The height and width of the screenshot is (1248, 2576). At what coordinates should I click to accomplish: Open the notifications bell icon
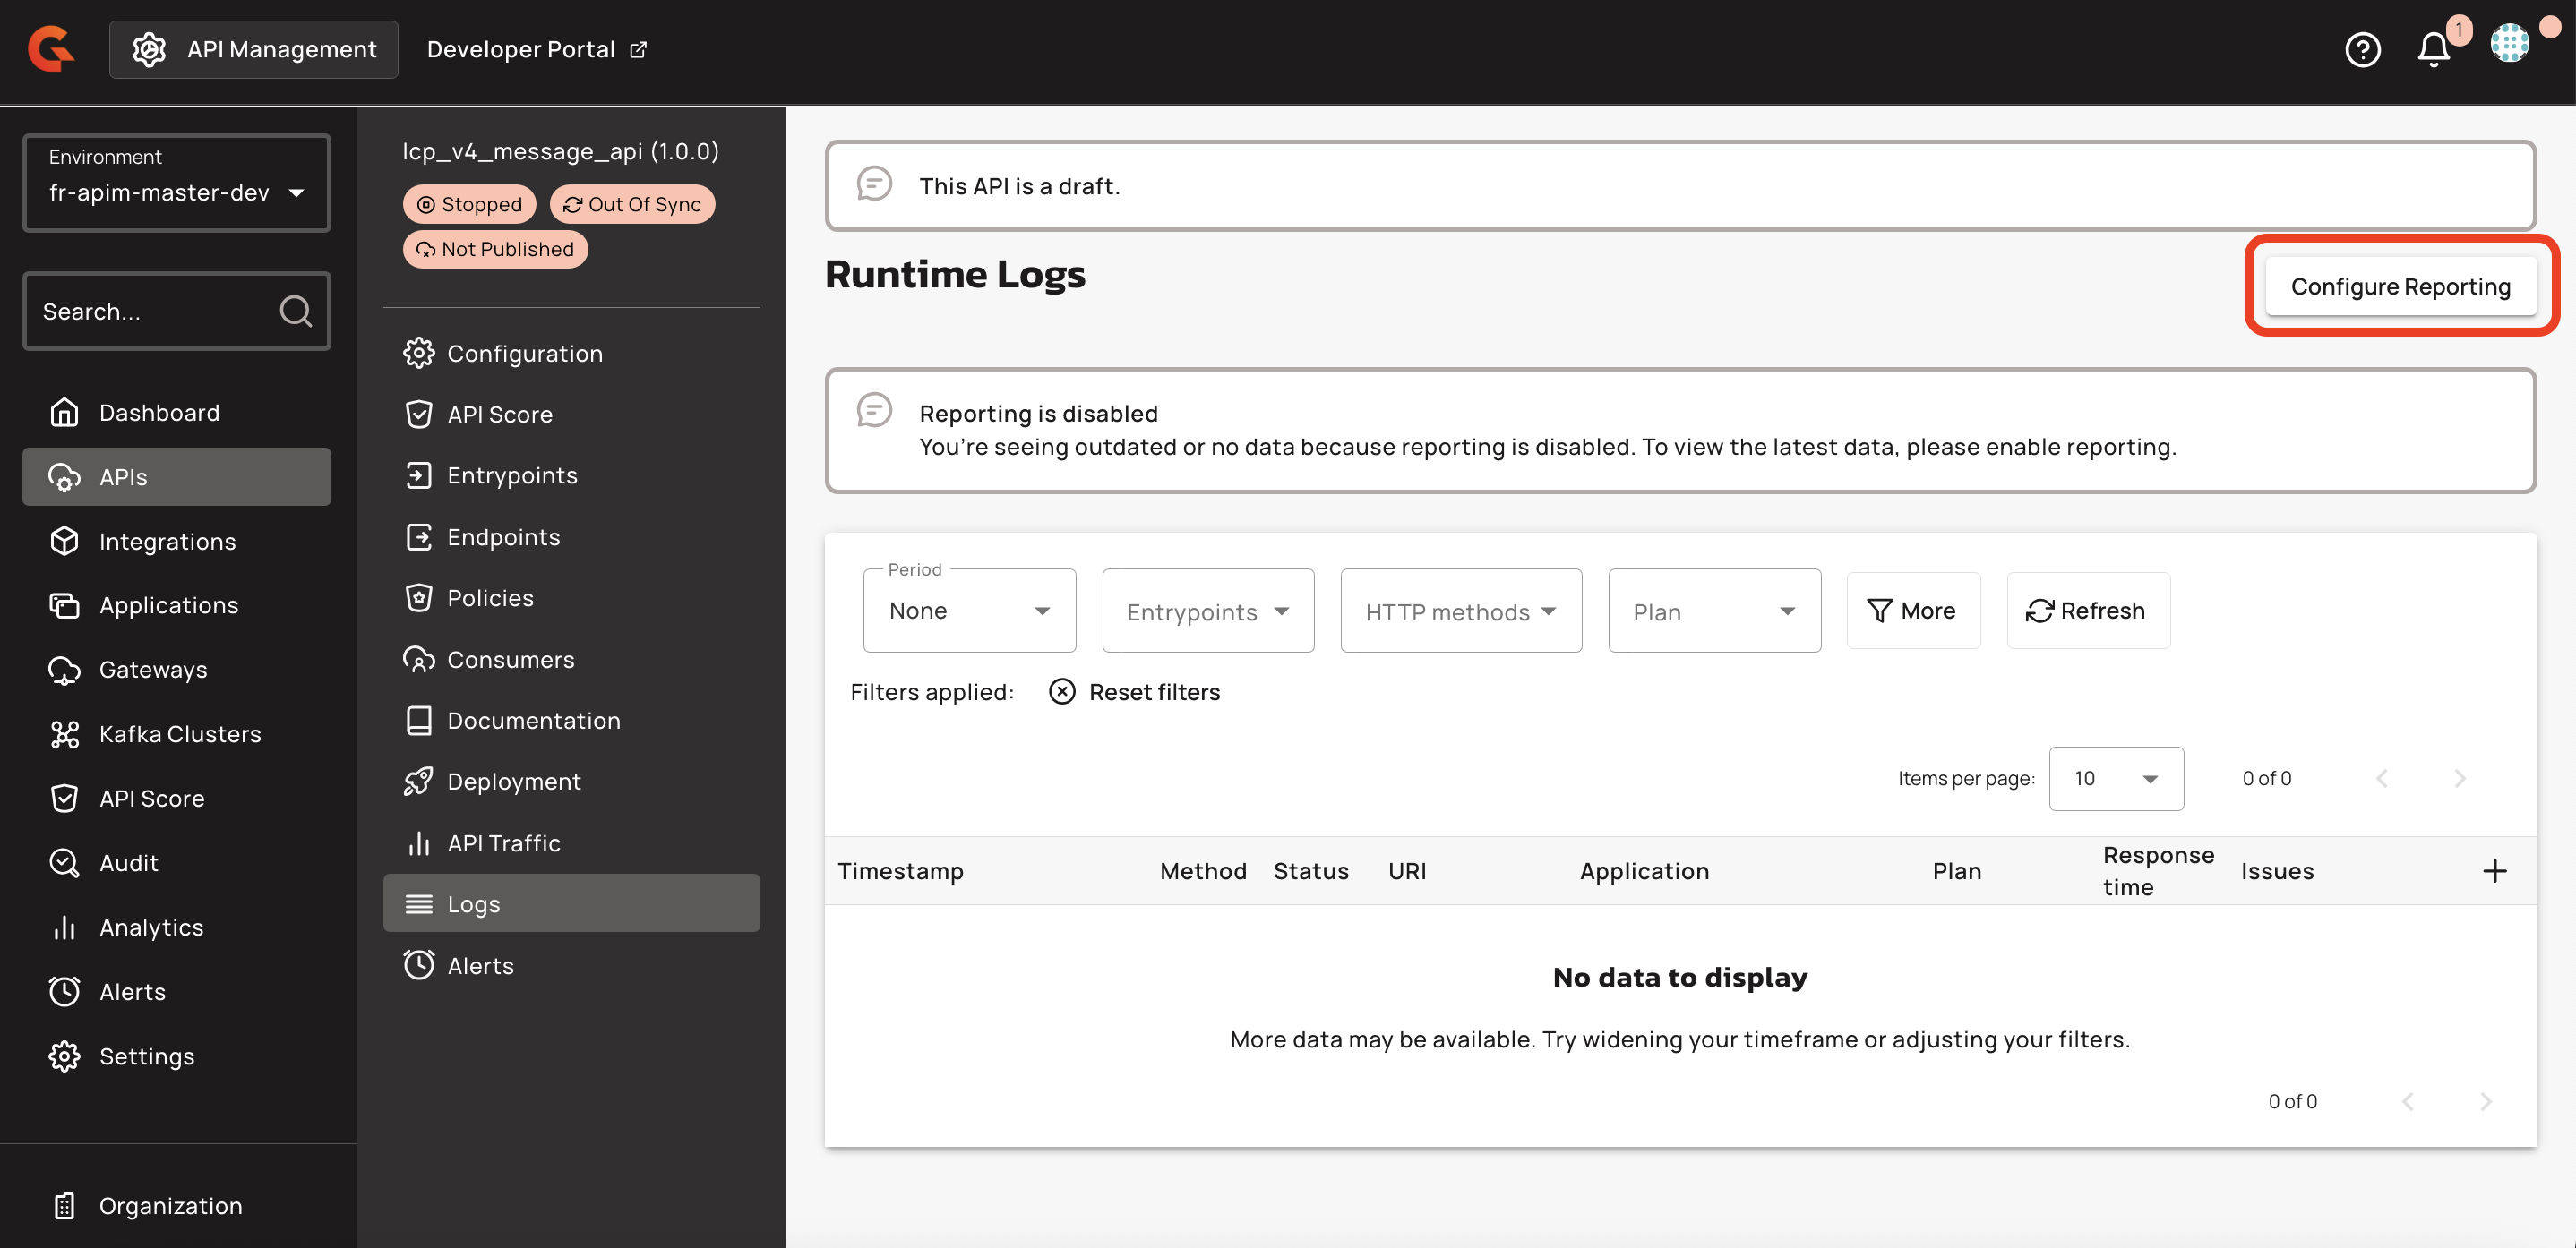[x=2433, y=49]
